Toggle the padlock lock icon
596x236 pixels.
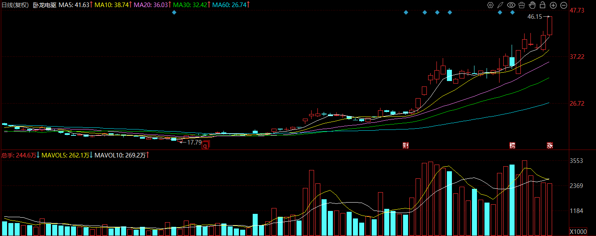(543, 5)
